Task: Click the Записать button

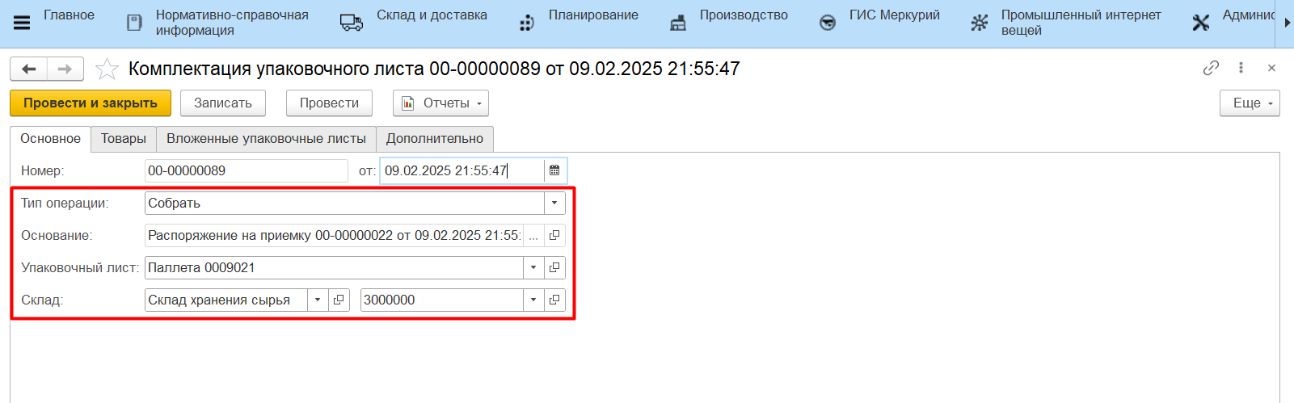Action: pos(223,103)
